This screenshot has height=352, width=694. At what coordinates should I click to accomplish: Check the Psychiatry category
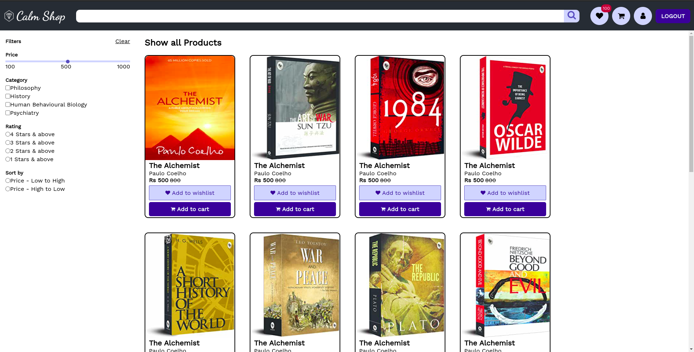pos(8,113)
